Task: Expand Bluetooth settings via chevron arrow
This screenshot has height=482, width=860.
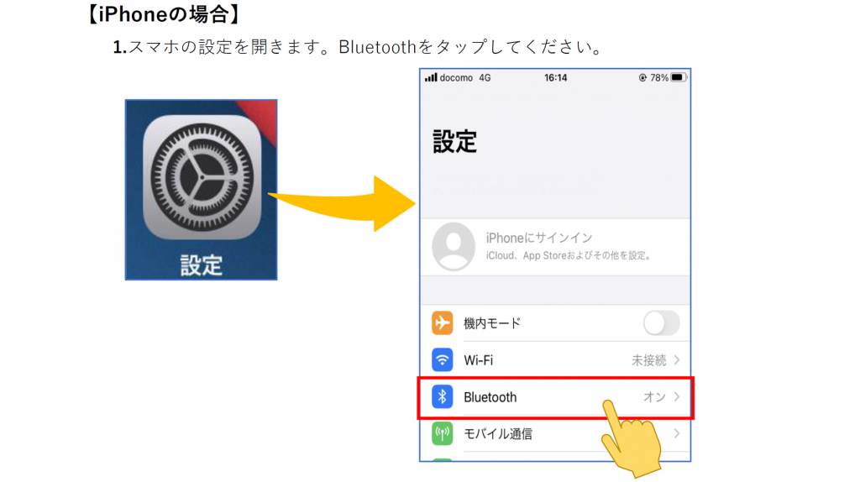Action: coord(677,396)
